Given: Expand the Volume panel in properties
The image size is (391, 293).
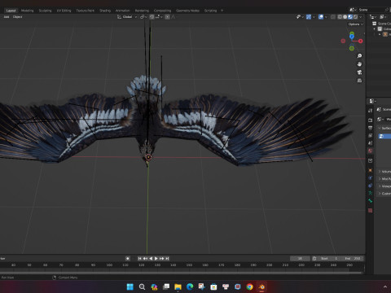Looking at the screenshot, I should point(384,172).
